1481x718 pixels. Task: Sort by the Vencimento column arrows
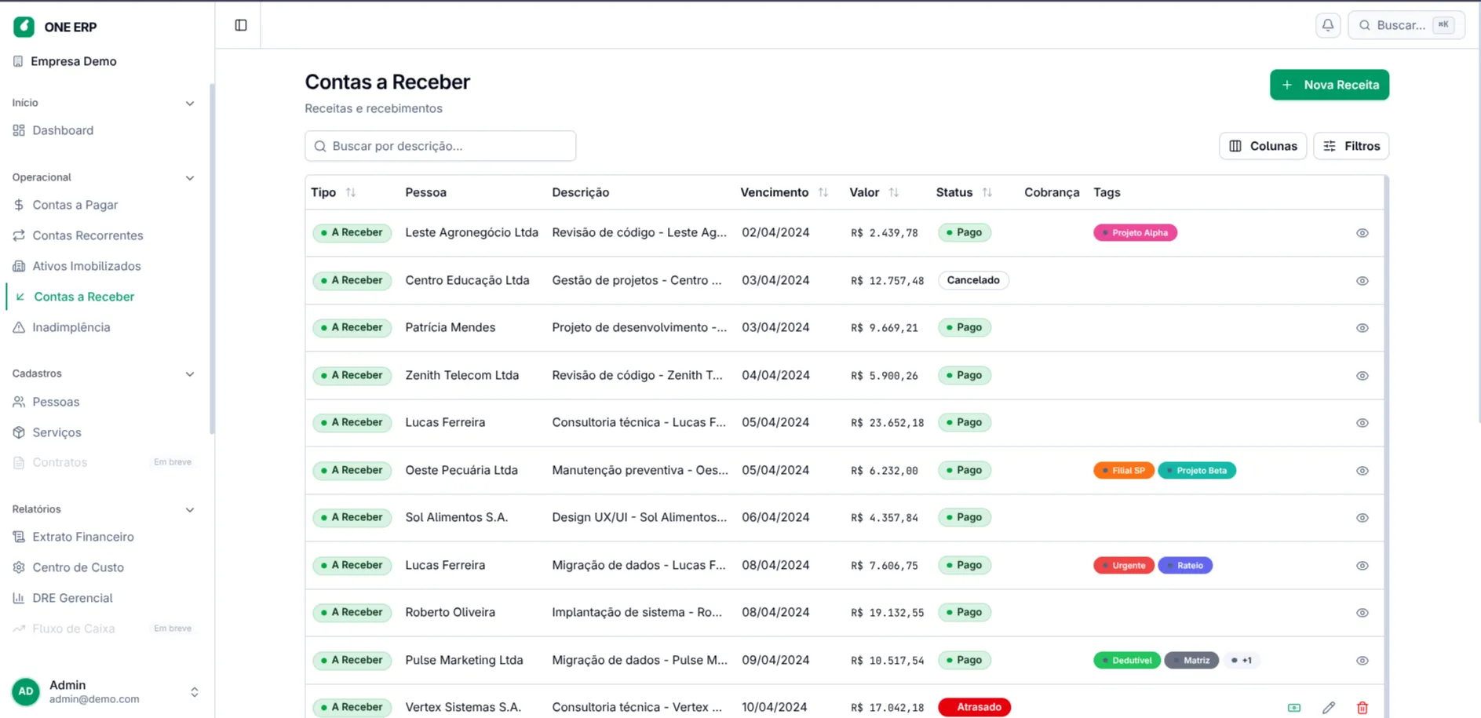click(x=823, y=192)
